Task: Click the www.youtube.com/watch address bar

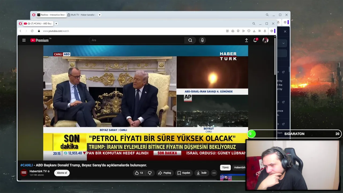Action: (56, 31)
